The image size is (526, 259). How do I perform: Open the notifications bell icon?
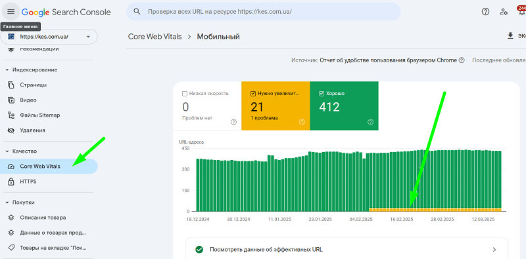point(521,11)
